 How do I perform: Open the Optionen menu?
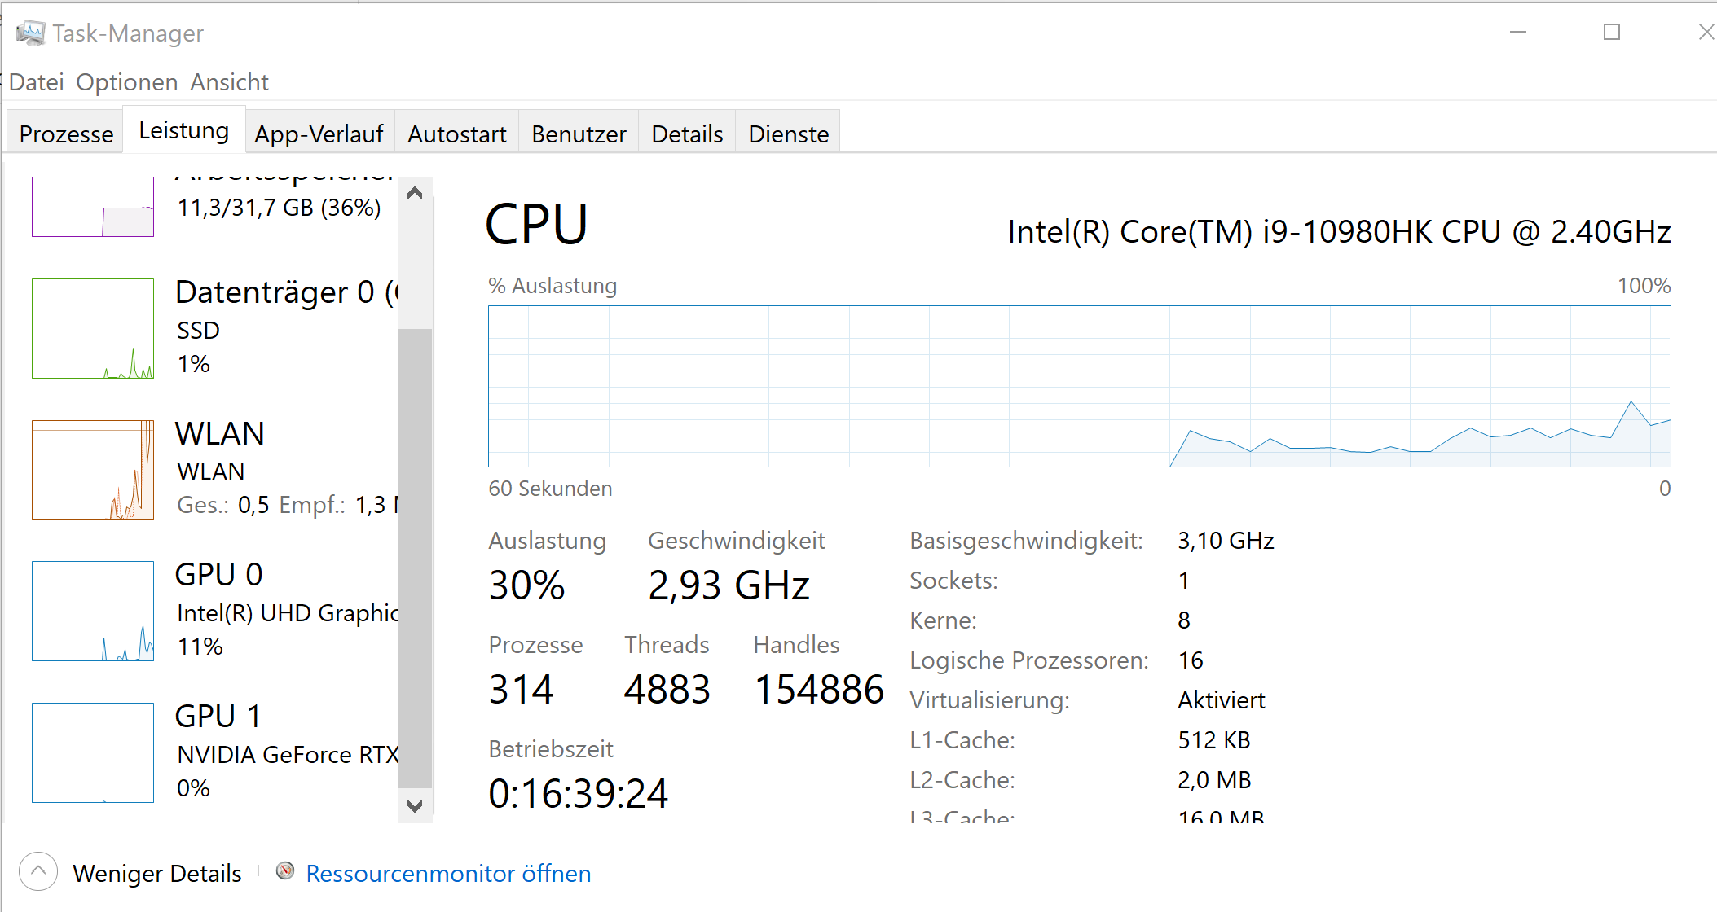coord(127,82)
